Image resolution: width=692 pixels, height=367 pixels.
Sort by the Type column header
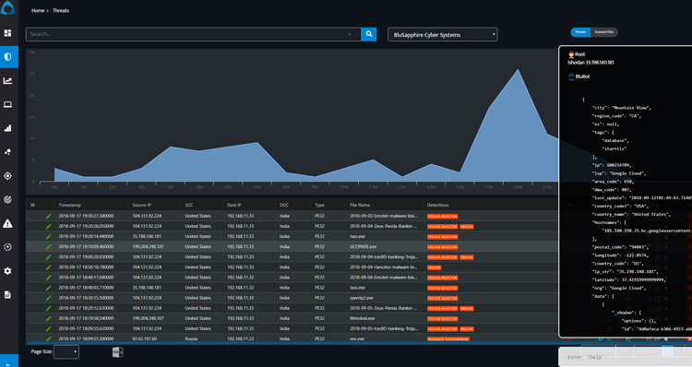click(319, 205)
